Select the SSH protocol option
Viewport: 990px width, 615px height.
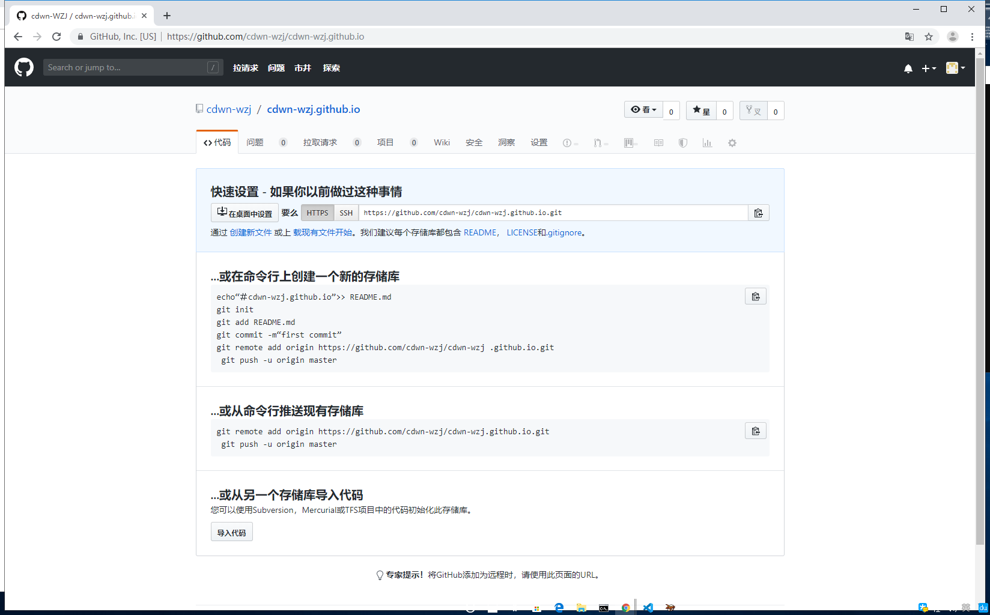(x=345, y=212)
